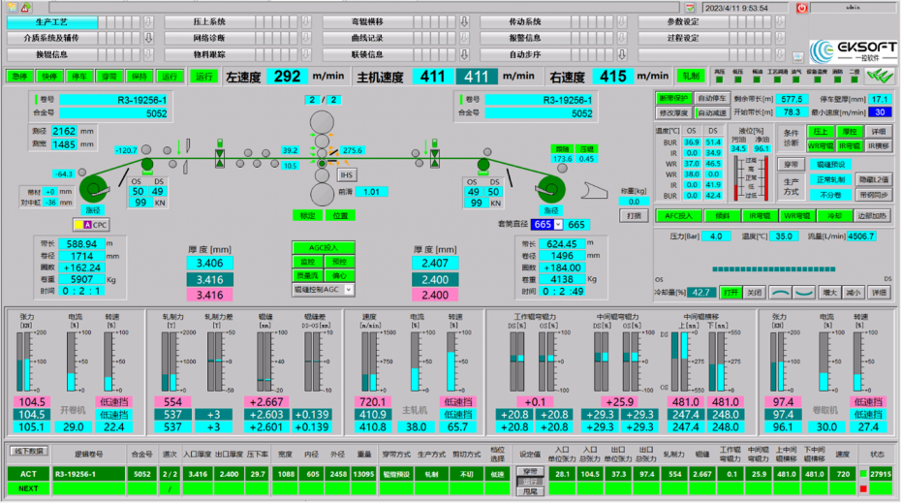Open the 物料跟踪 menu page
This screenshot has width=902, height=503.
coord(209,54)
